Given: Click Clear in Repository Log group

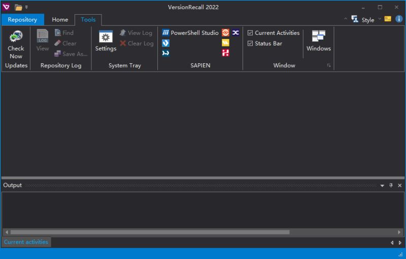Looking at the screenshot, I should (65, 44).
